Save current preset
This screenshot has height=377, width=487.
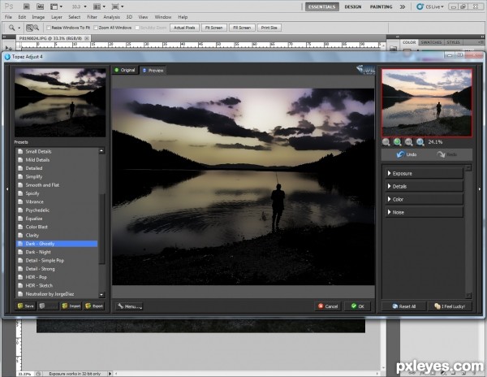click(x=25, y=306)
